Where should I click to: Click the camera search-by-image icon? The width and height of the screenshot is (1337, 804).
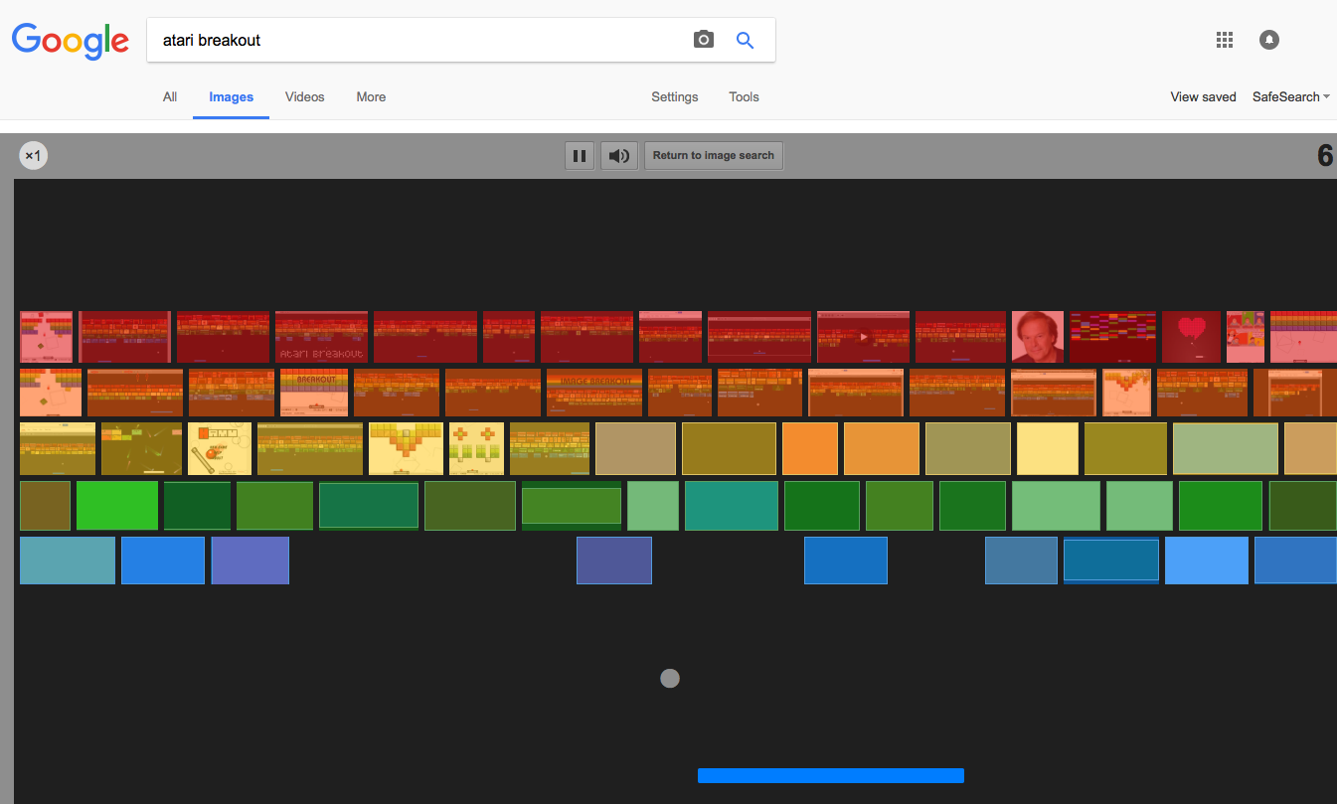pyautogui.click(x=704, y=40)
